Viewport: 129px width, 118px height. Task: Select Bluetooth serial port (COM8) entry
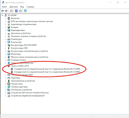click(x=47, y=69)
